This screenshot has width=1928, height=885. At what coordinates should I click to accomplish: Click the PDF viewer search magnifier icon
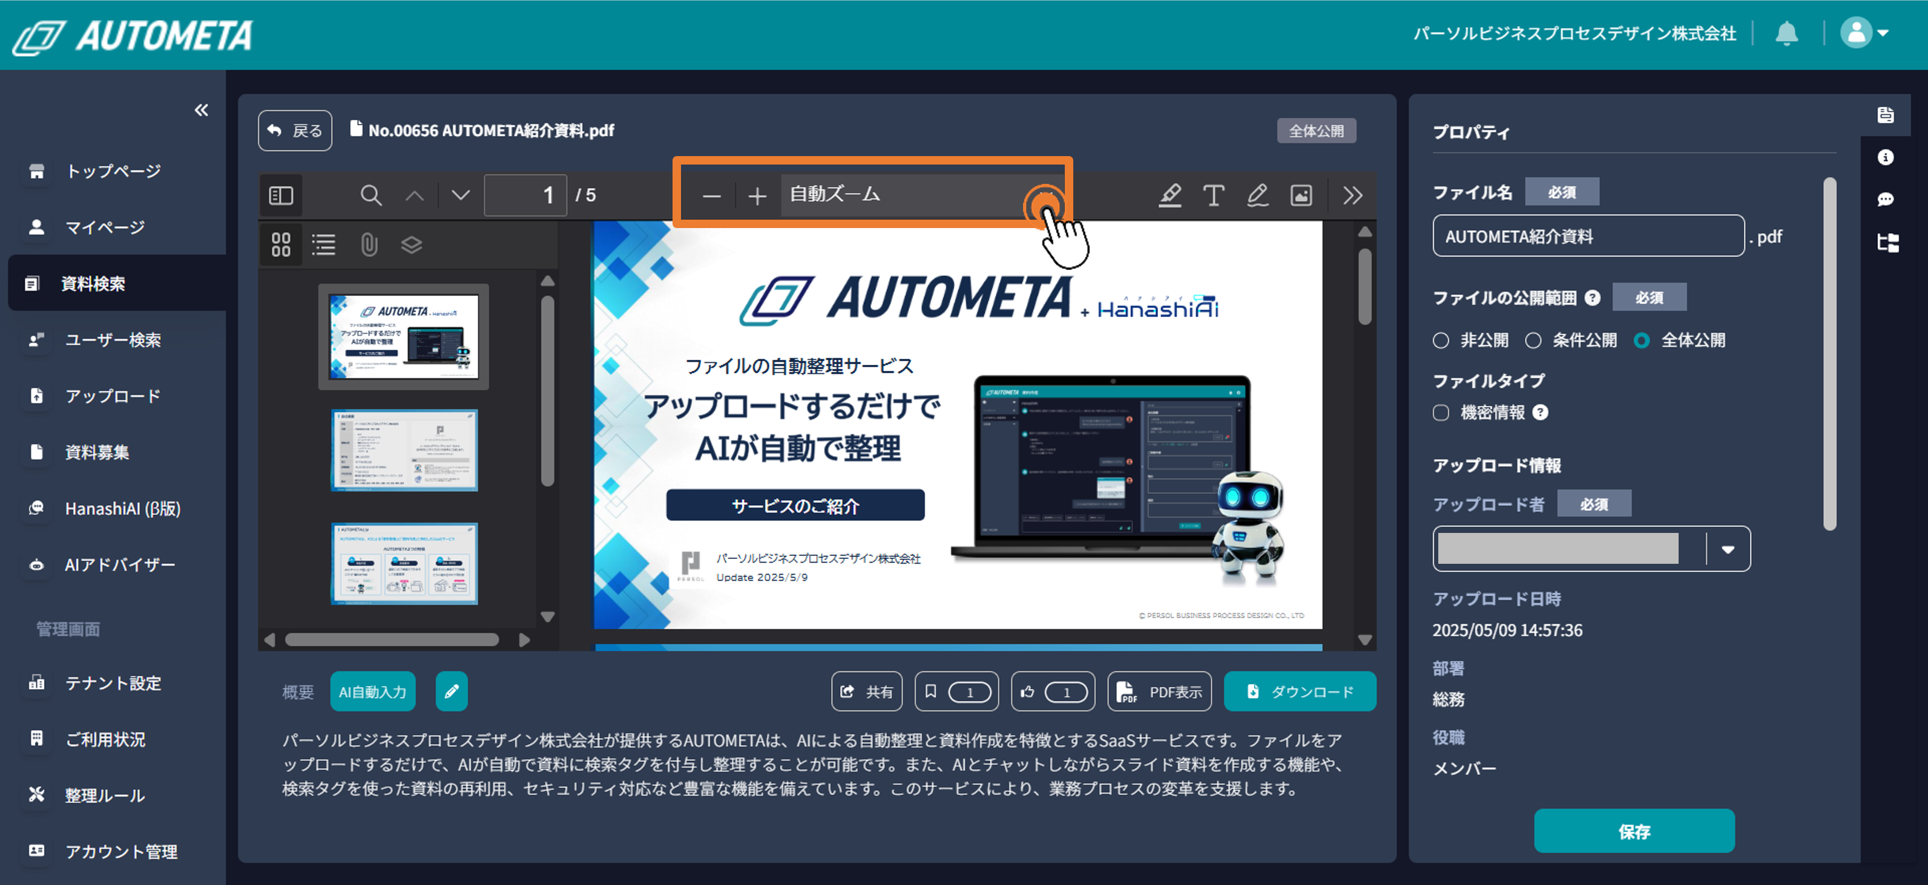(x=370, y=195)
